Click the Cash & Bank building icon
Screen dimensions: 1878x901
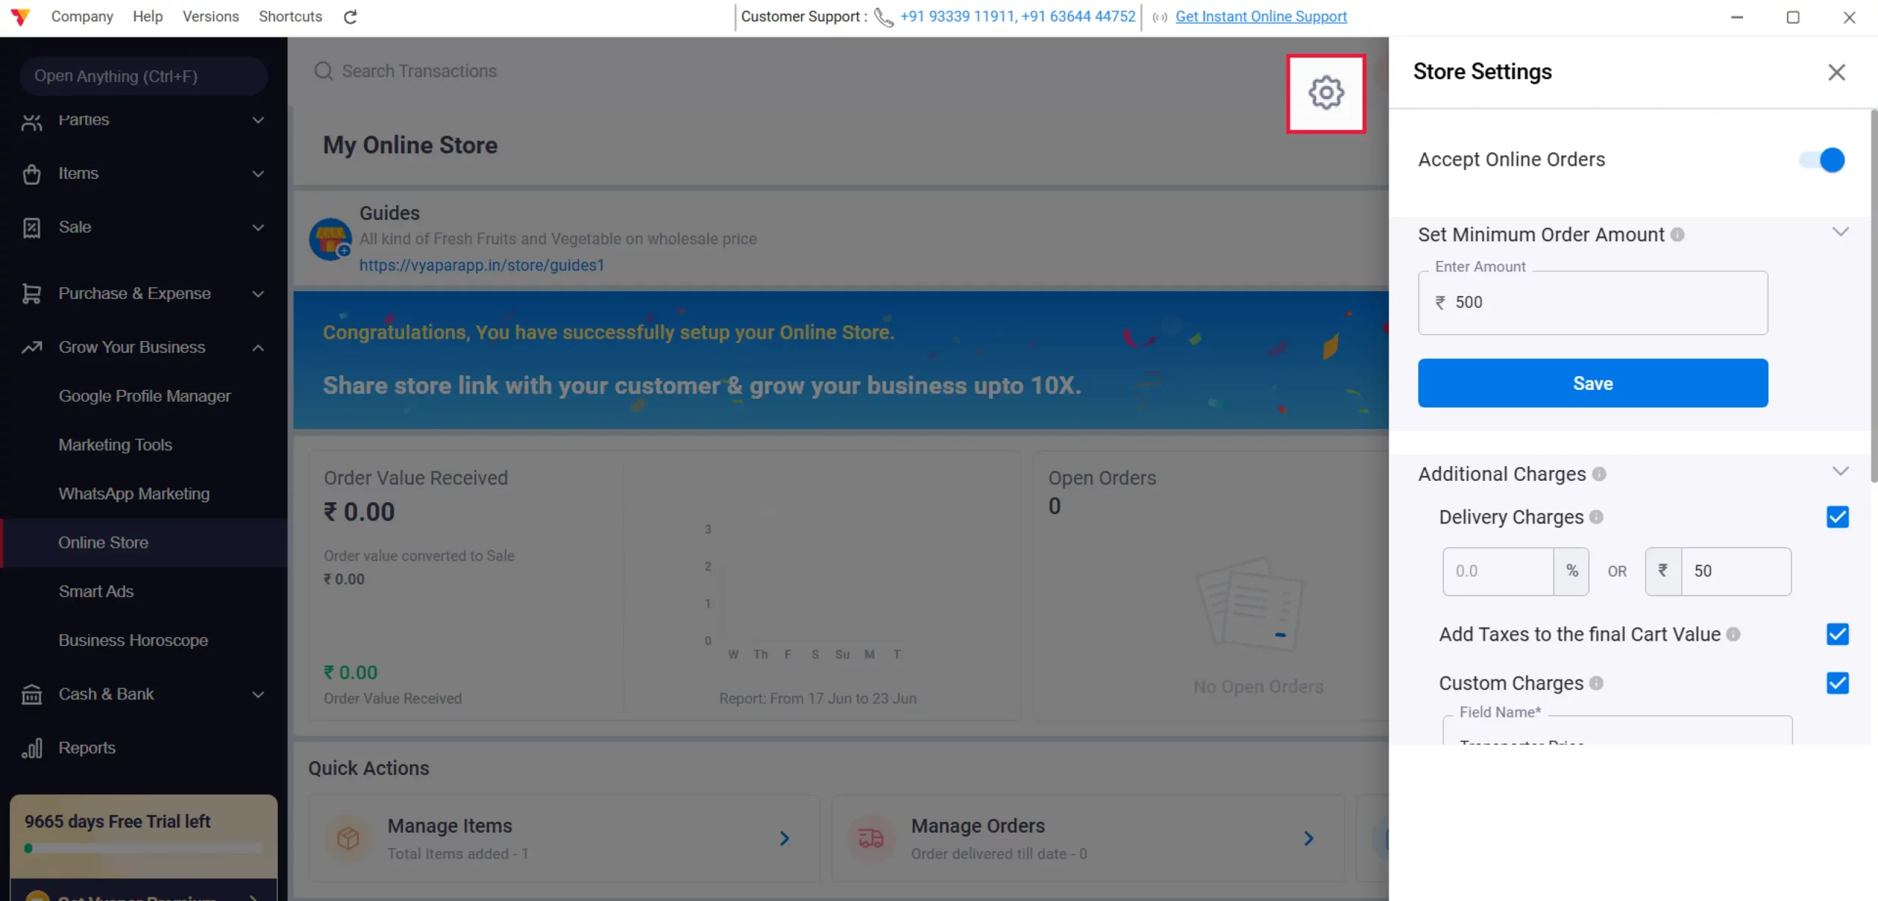(32, 694)
